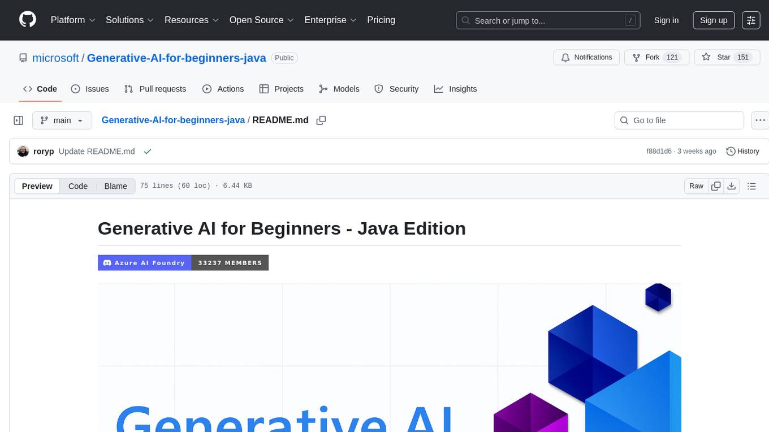
Task: Open the Azure AI Foundry Discord badge
Action: tap(144, 262)
